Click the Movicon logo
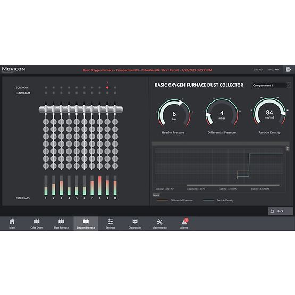The height and width of the screenshot is (295, 295). [x=13, y=69]
